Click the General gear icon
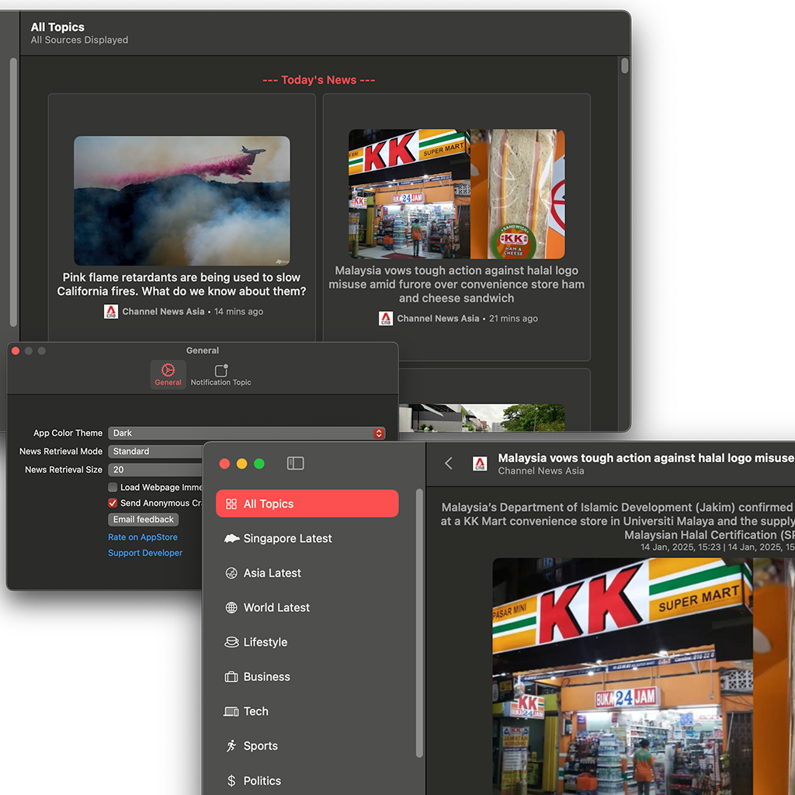This screenshot has height=795, width=795. click(168, 370)
